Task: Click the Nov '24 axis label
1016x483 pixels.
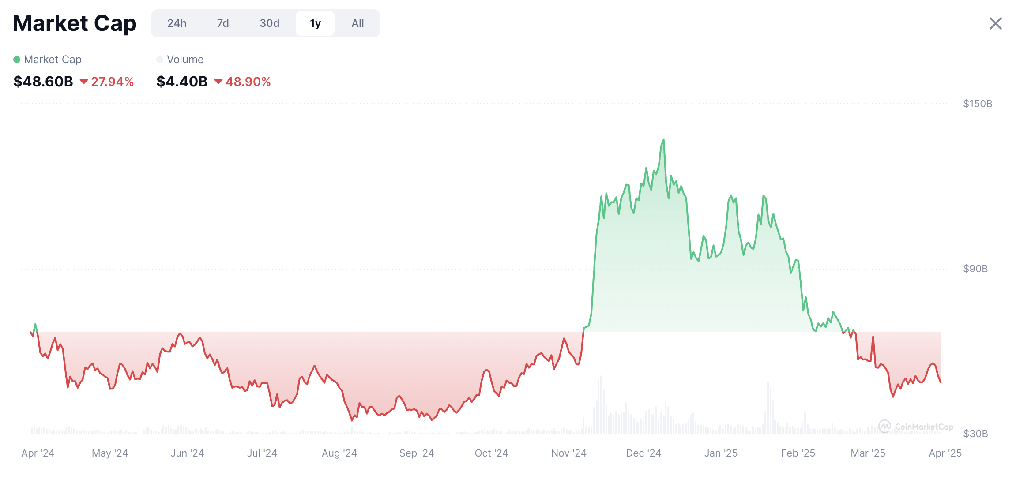Action: coord(569,453)
